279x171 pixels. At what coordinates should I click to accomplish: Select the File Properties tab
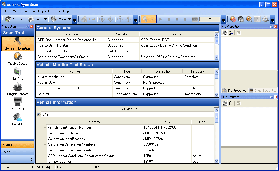(x=234, y=91)
